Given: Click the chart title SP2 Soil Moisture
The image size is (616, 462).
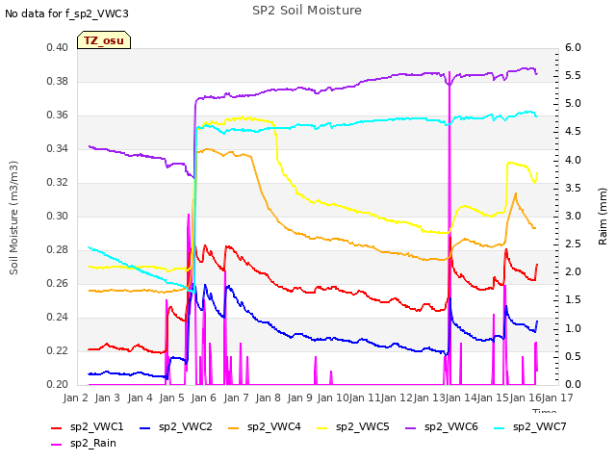Looking at the screenshot, I should coord(307,11).
